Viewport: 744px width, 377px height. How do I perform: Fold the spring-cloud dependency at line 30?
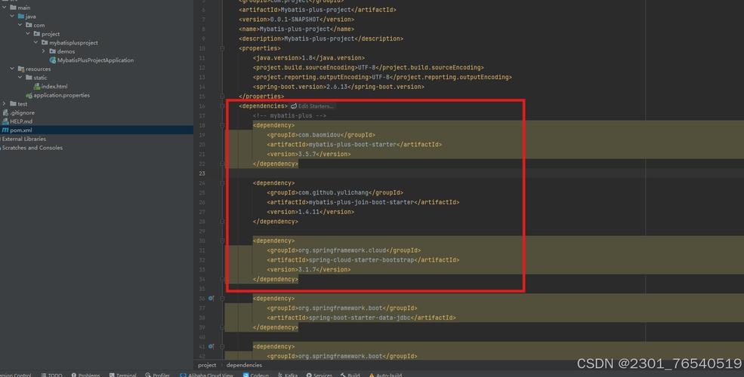(222, 241)
